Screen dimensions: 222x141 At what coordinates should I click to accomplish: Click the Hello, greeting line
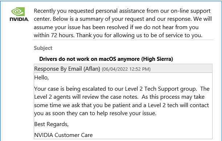41,78
